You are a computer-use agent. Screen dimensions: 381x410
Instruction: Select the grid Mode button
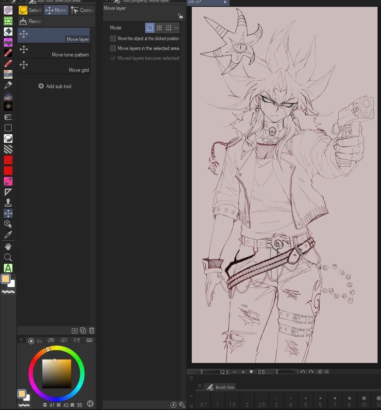click(169, 28)
